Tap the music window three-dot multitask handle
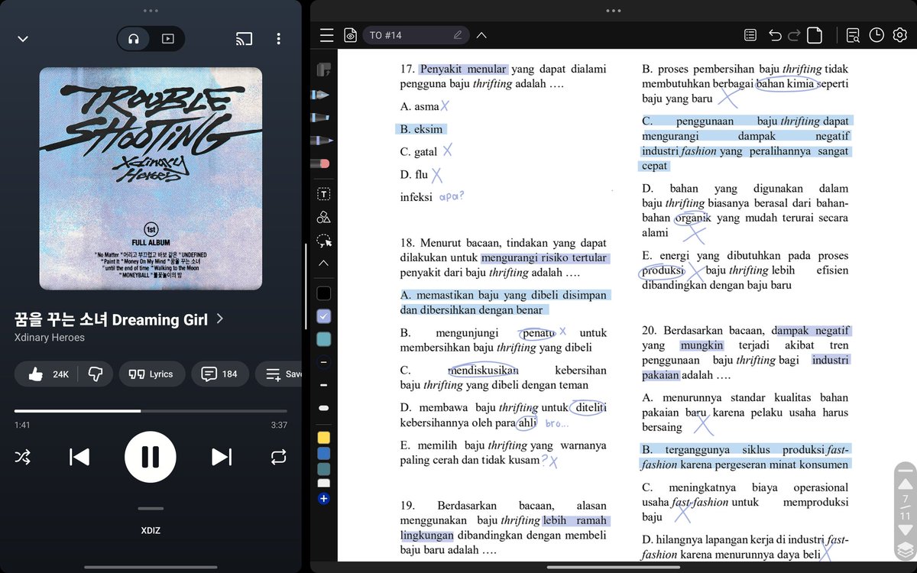 [x=151, y=11]
